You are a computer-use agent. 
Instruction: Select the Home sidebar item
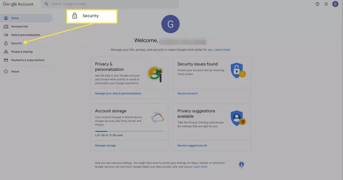(x=26, y=18)
